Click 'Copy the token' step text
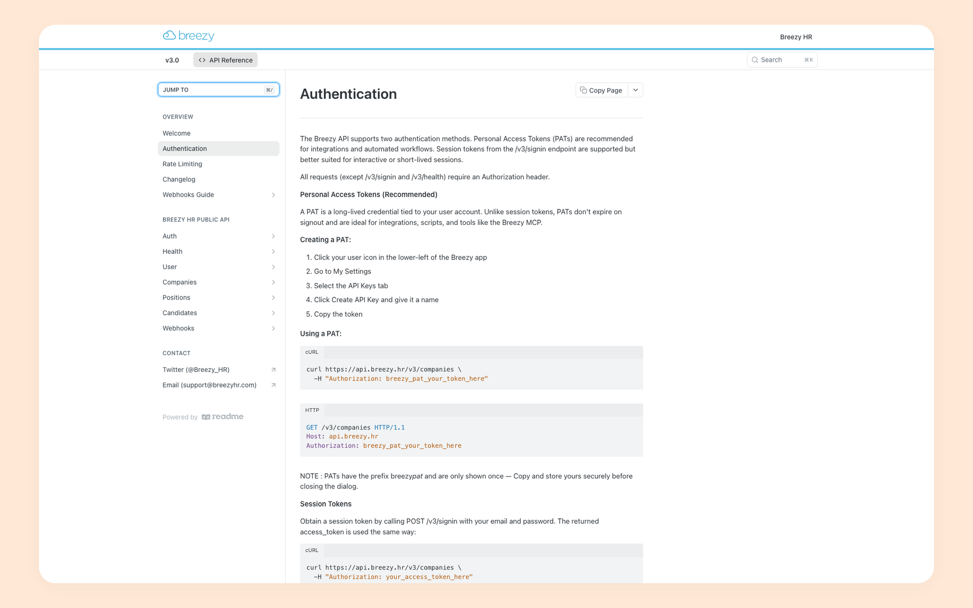This screenshot has width=973, height=608. coord(338,314)
